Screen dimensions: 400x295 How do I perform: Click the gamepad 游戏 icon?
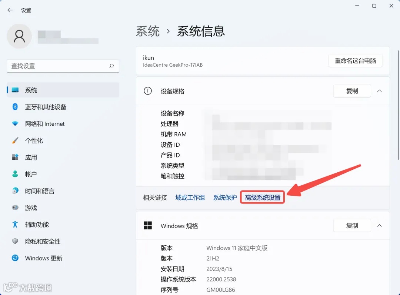[x=15, y=208]
